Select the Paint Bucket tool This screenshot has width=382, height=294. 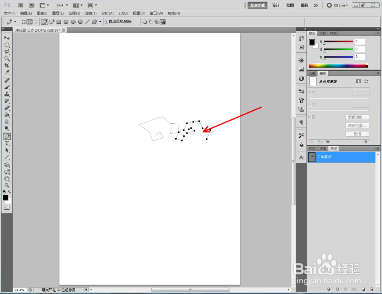pyautogui.click(x=7, y=115)
